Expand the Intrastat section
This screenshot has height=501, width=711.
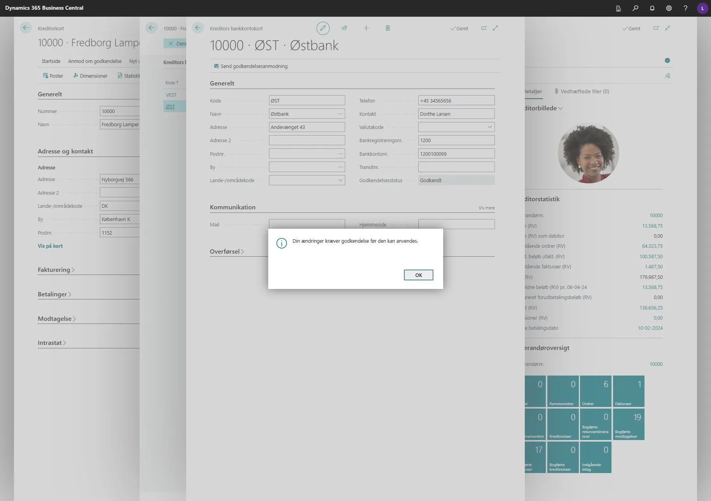click(x=52, y=343)
